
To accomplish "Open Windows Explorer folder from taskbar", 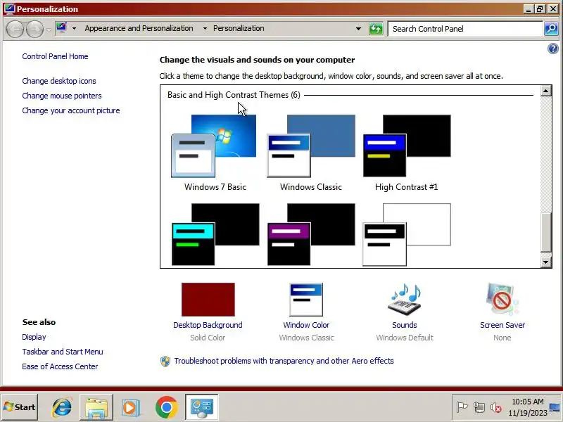I will coord(96,407).
